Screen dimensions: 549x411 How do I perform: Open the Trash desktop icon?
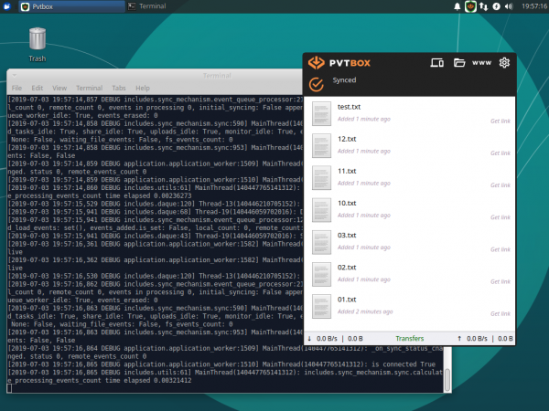click(38, 39)
